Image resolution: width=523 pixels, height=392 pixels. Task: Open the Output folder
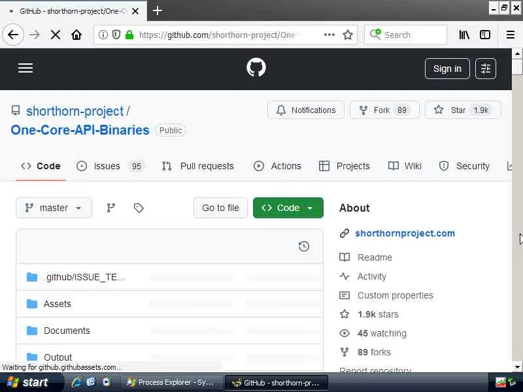[x=58, y=357]
